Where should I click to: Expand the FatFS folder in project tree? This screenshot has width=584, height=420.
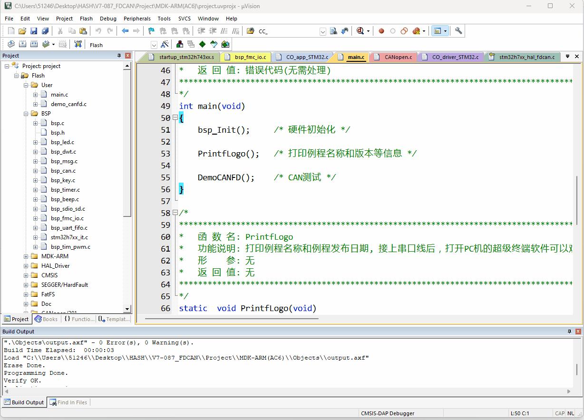point(26,294)
